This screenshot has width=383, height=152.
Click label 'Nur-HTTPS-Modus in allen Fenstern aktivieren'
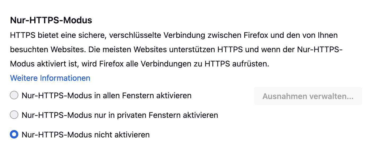(x=106, y=95)
